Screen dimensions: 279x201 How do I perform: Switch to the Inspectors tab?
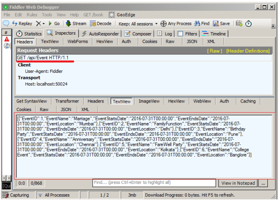pyautogui.click(x=61, y=33)
